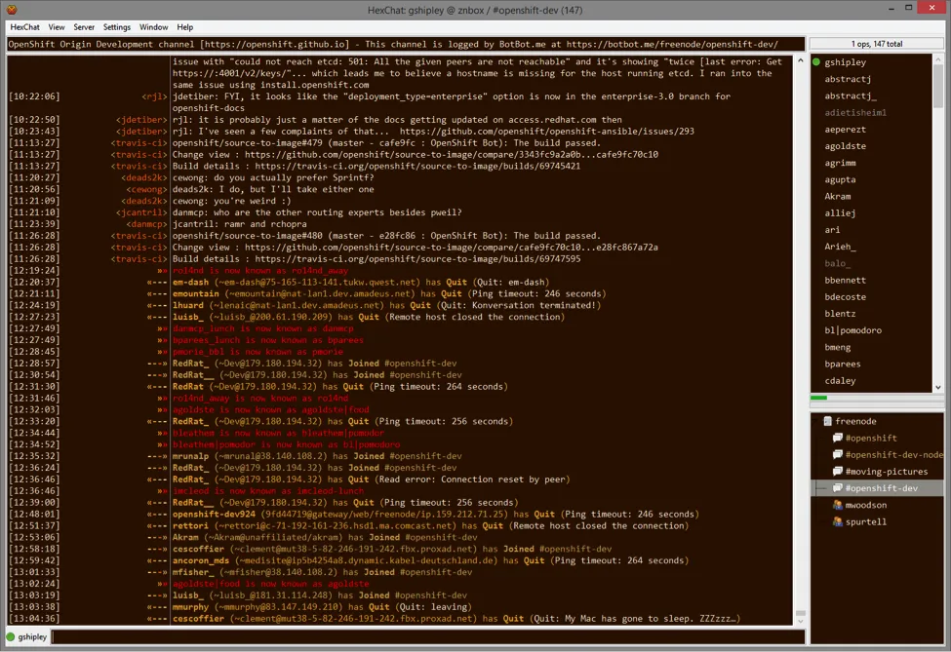The width and height of the screenshot is (951, 652).
Task: Click the green lag meter above the channel tree
Action: pos(820,398)
